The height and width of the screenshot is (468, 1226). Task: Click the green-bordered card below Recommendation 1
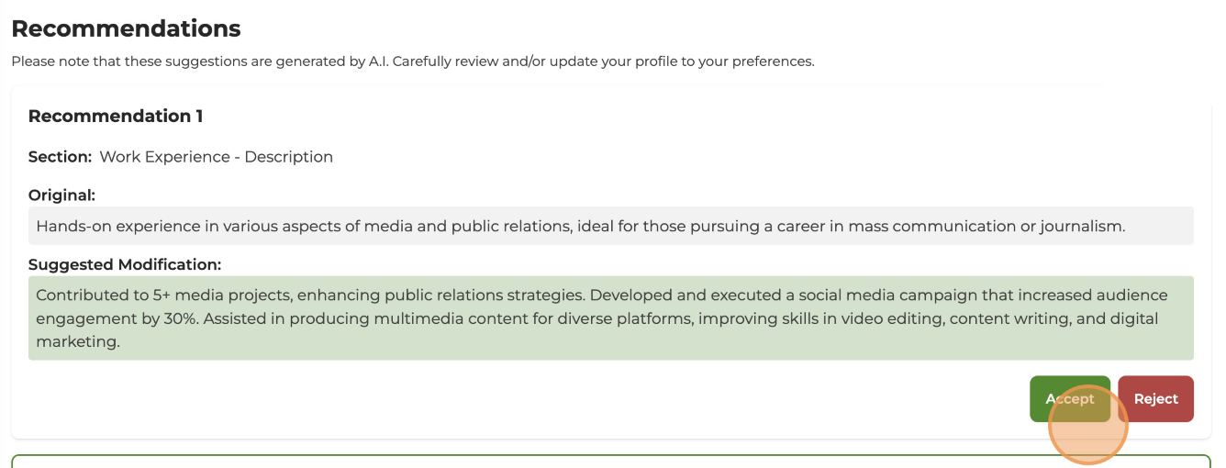[x=610, y=461]
